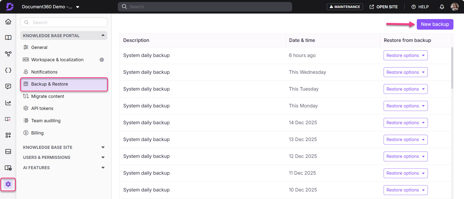Expand the Knowledge Base Site section
The image size is (464, 199).
pyautogui.click(x=103, y=147)
